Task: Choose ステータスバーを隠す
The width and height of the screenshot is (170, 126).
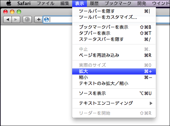Action: pos(114,39)
